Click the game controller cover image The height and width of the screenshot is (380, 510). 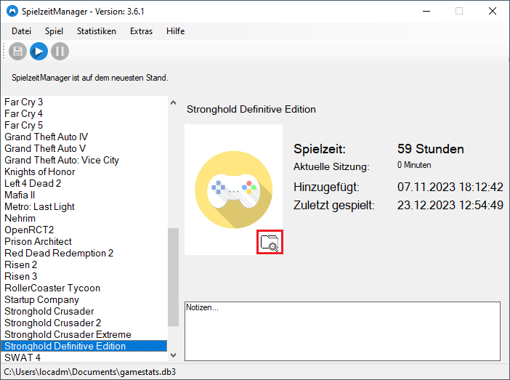232,187
